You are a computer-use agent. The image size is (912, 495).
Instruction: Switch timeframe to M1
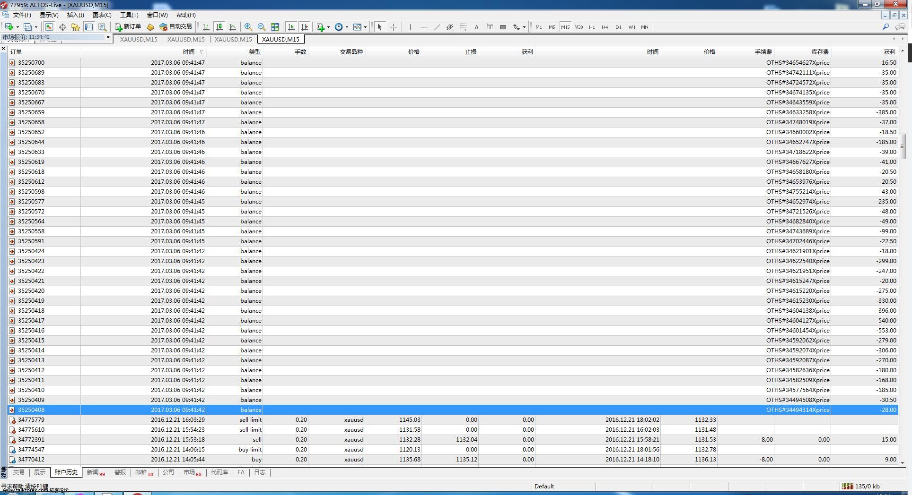coord(539,27)
